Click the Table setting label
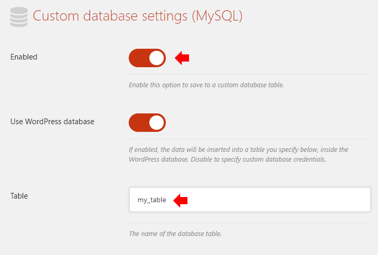The width and height of the screenshot is (378, 255). coord(19,195)
